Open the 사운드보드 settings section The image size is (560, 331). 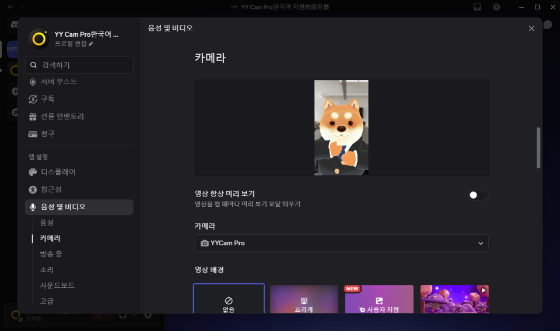pyautogui.click(x=57, y=286)
